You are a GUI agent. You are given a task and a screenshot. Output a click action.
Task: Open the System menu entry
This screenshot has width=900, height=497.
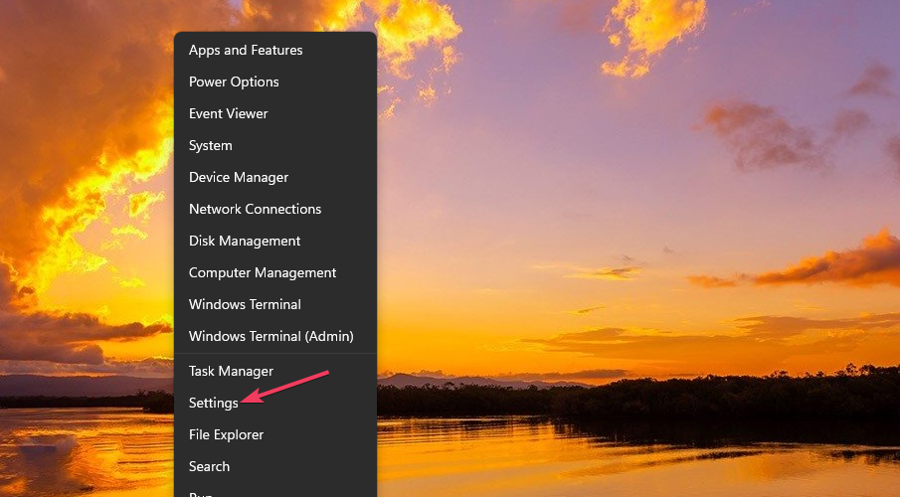click(211, 145)
